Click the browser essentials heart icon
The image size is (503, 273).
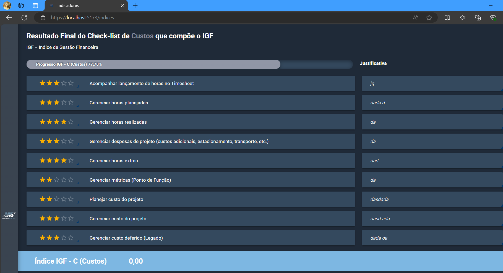click(493, 18)
